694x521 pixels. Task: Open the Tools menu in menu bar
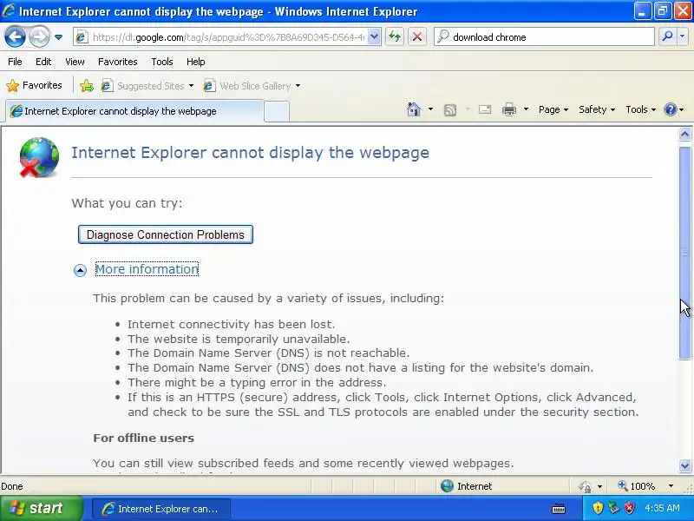[162, 62]
